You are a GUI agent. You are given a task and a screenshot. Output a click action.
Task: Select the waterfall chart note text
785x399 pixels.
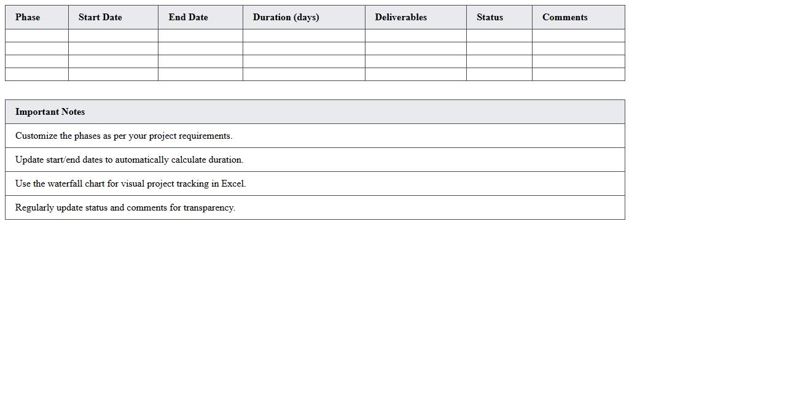130,184
